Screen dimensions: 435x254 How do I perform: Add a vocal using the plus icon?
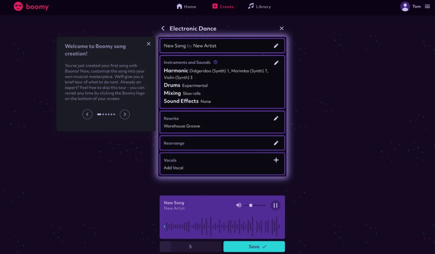276,160
